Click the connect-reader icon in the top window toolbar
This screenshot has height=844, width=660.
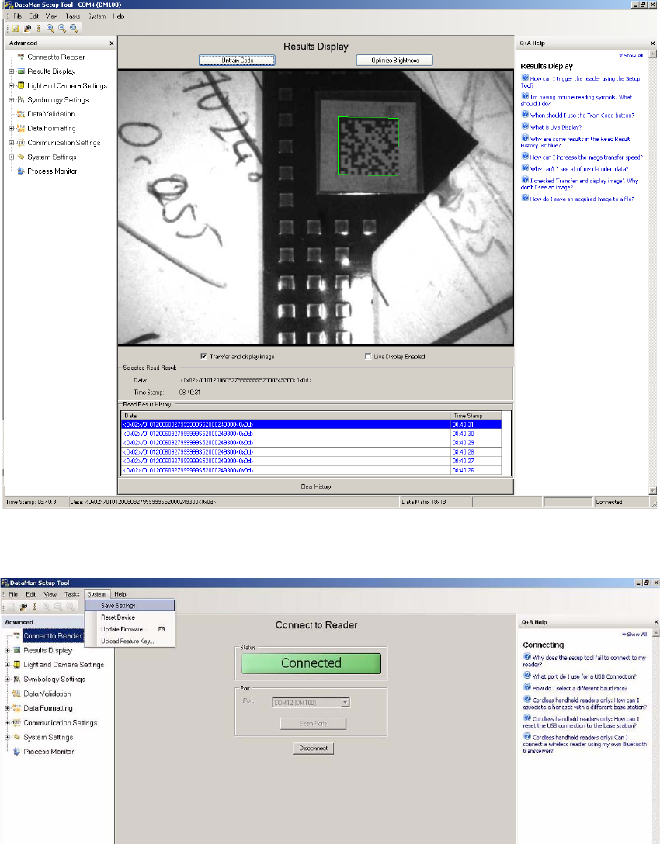(27, 29)
